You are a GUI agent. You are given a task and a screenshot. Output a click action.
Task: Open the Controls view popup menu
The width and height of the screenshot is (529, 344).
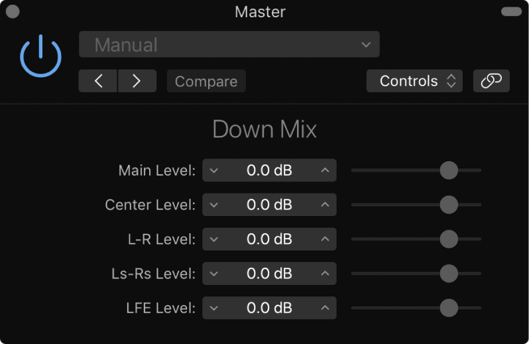[x=414, y=81]
